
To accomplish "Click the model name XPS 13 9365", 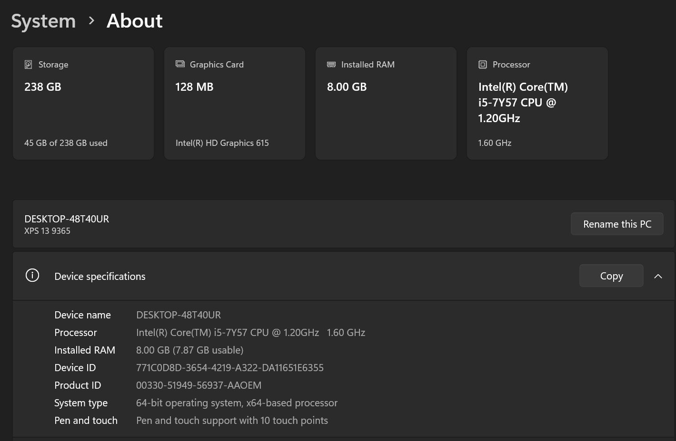I will click(47, 231).
